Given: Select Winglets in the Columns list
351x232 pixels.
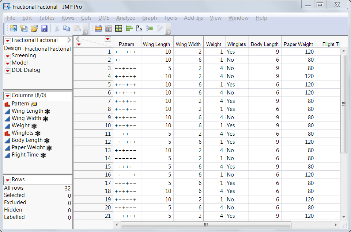Looking at the screenshot, I should [22, 133].
